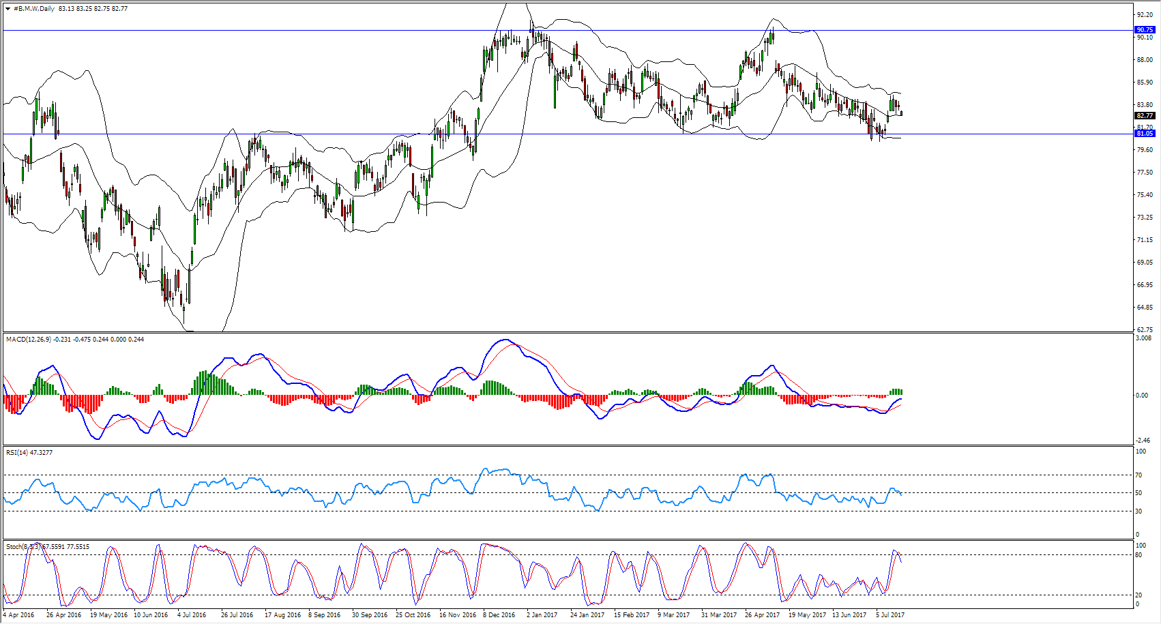Select the blue 81.05 price tag
The image size is (1161, 624).
click(1145, 134)
